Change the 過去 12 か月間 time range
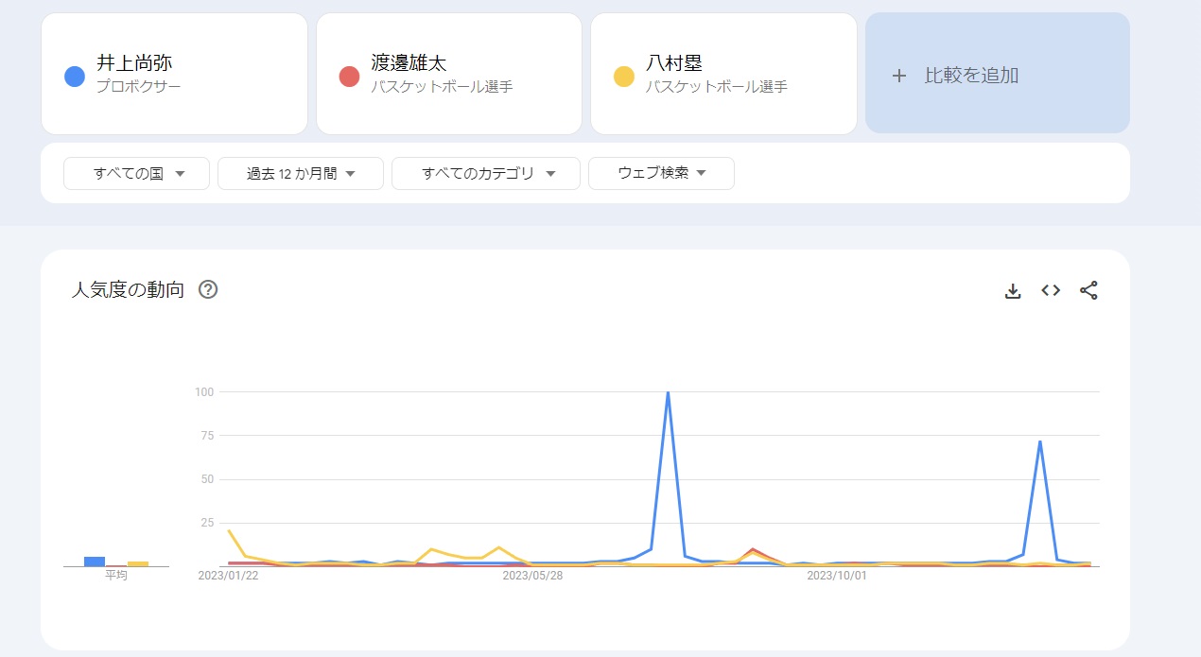 (x=300, y=173)
